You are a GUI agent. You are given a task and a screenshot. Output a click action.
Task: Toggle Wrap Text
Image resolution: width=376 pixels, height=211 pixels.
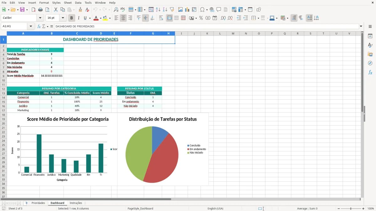click(161, 18)
